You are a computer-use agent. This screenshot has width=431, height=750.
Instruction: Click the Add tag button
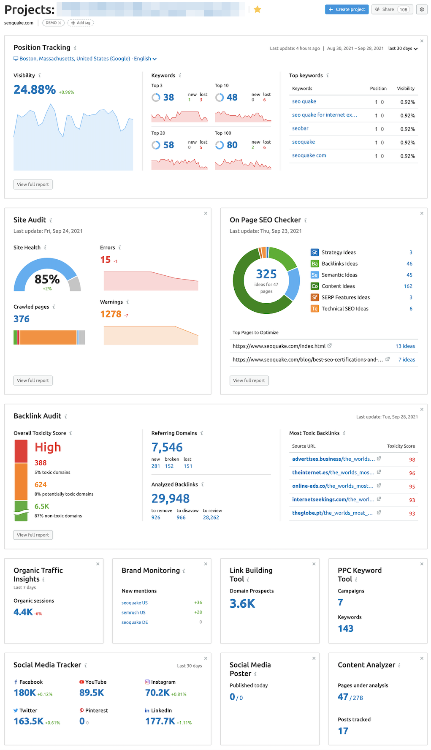(81, 23)
